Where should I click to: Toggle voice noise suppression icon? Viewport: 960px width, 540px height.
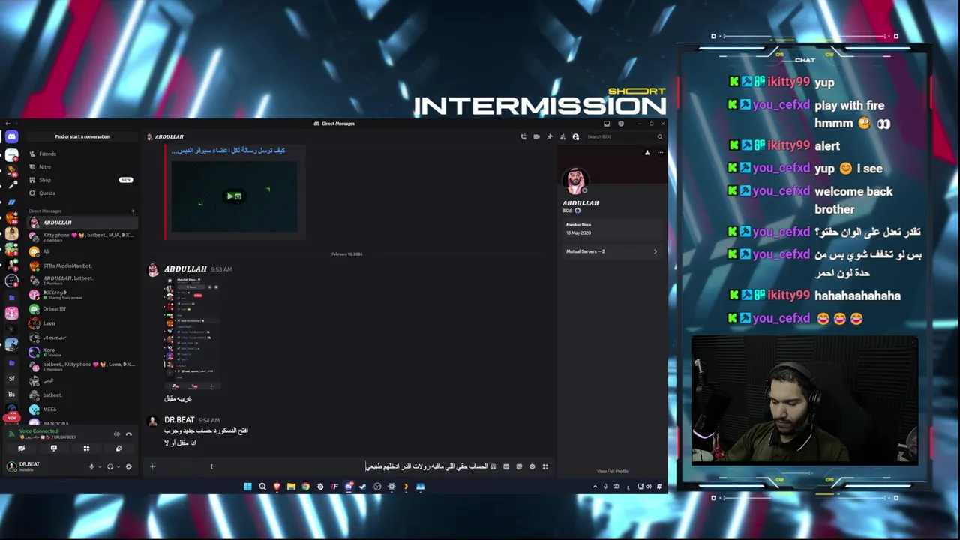tap(116, 433)
